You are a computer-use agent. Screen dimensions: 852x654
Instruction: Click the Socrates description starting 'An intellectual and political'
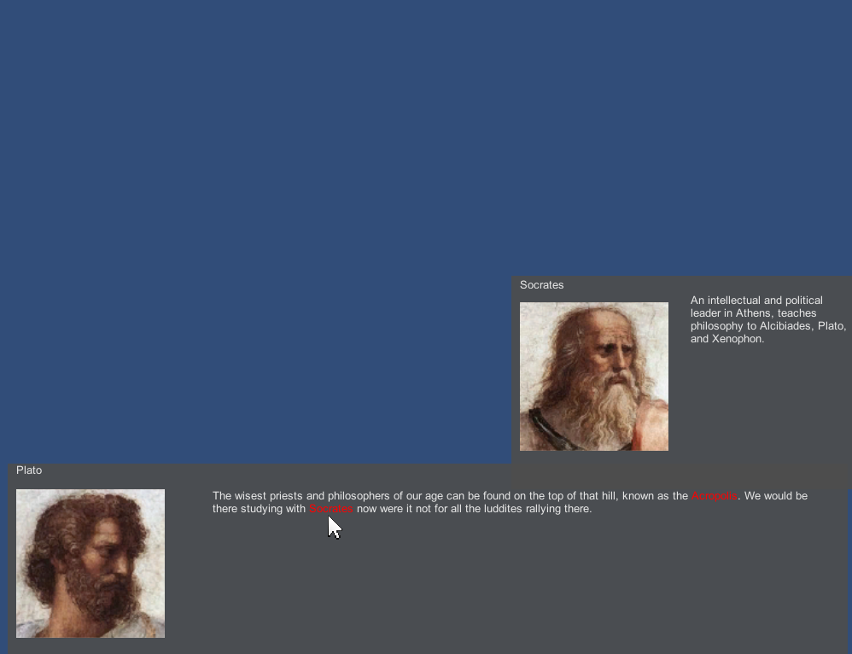767,319
